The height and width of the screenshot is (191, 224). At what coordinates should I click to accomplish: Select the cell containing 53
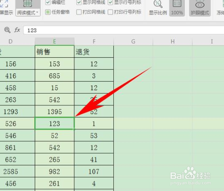coord(94,135)
